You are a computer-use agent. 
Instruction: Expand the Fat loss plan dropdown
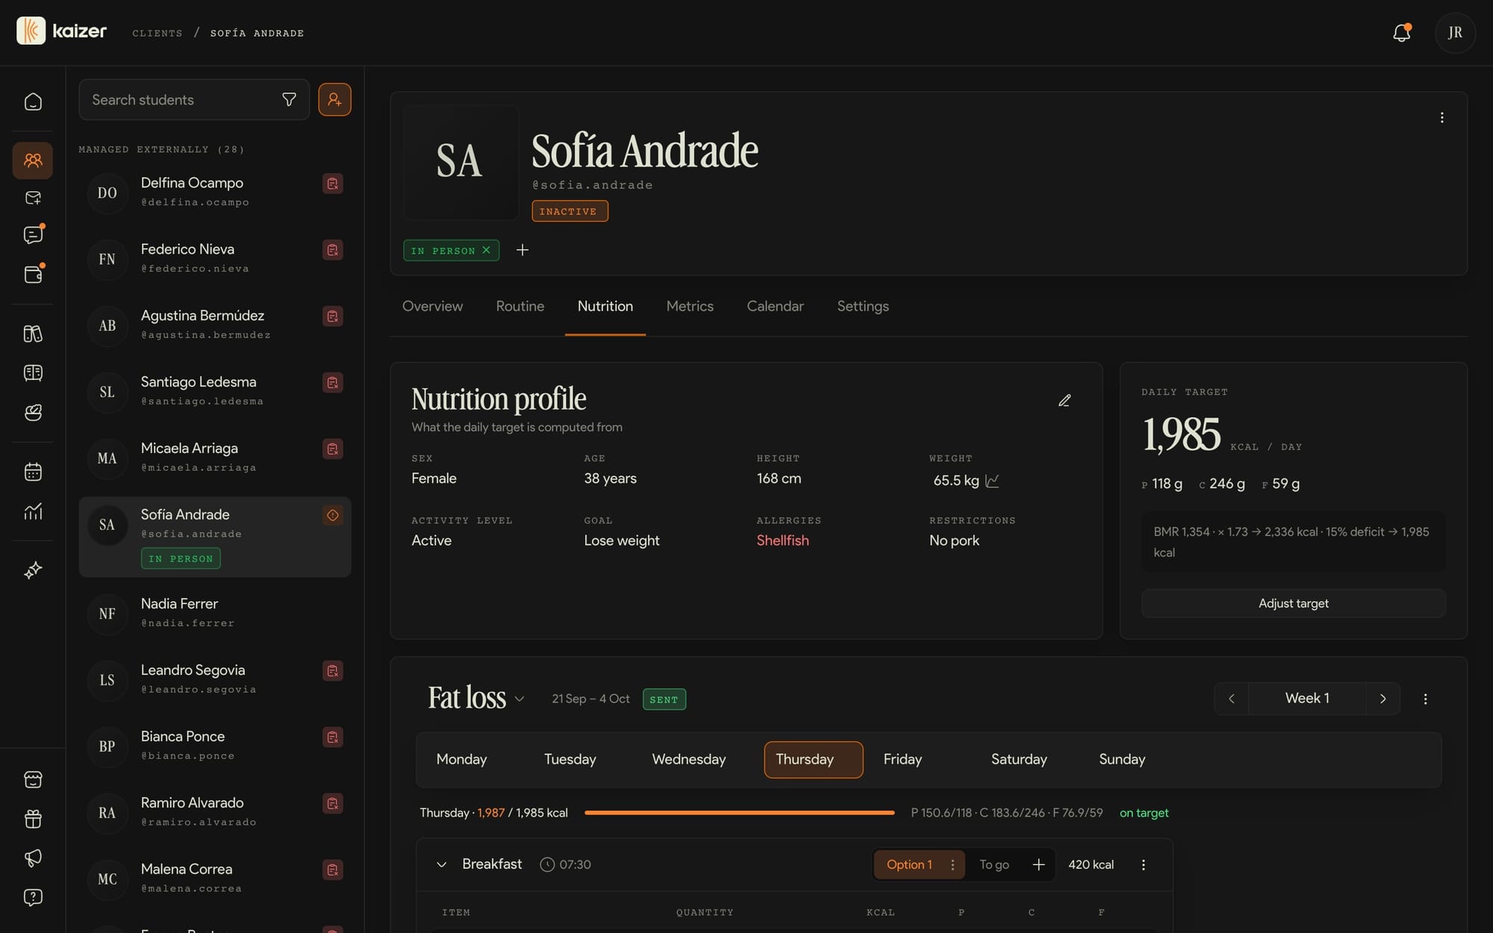(520, 699)
